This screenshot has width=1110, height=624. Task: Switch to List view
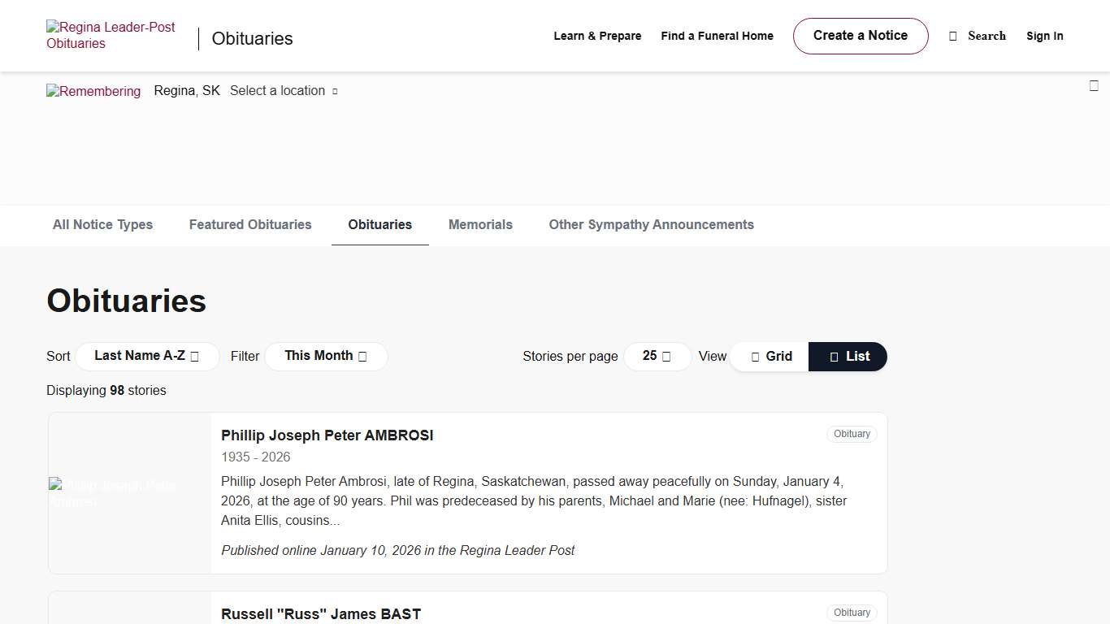coord(848,357)
